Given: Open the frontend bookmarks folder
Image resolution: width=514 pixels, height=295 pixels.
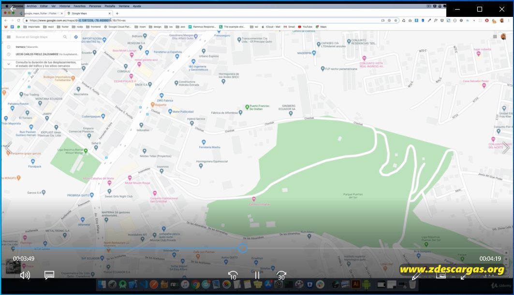Looking at the screenshot, I should point(93,27).
